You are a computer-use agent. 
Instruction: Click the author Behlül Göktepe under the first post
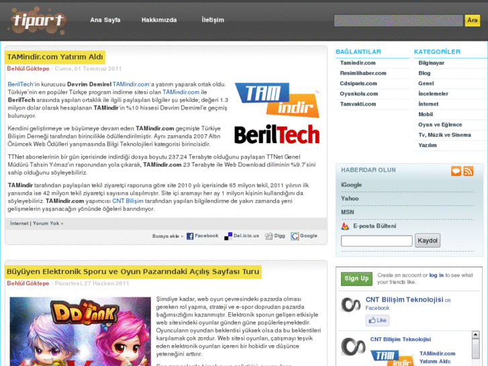[x=28, y=68]
